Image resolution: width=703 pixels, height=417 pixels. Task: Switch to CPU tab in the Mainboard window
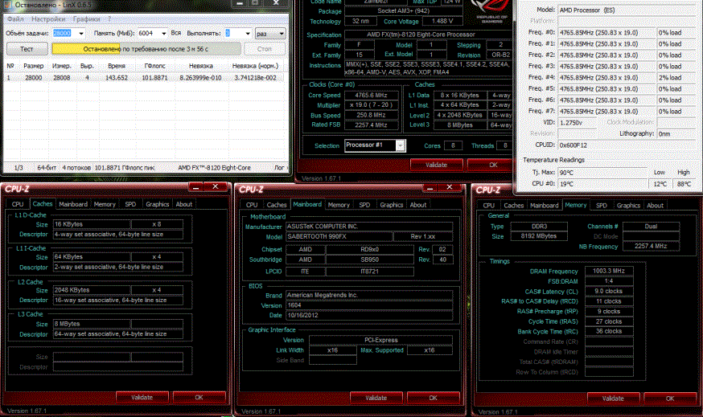coord(252,205)
